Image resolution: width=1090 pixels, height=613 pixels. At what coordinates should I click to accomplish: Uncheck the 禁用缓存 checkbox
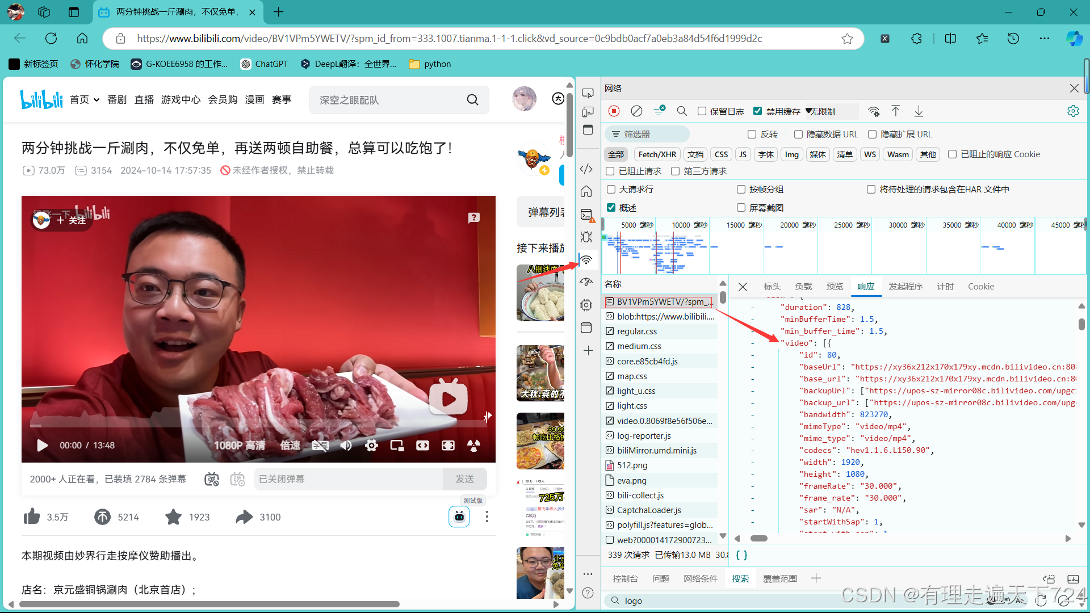[x=757, y=111]
